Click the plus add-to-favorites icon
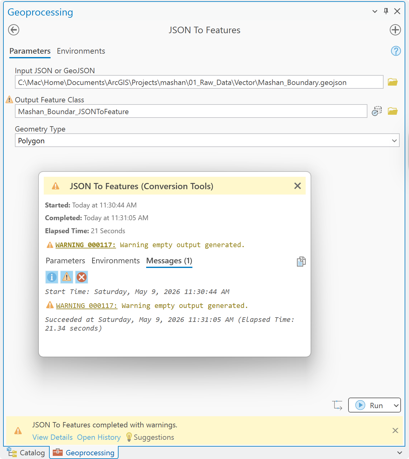 [x=395, y=30]
